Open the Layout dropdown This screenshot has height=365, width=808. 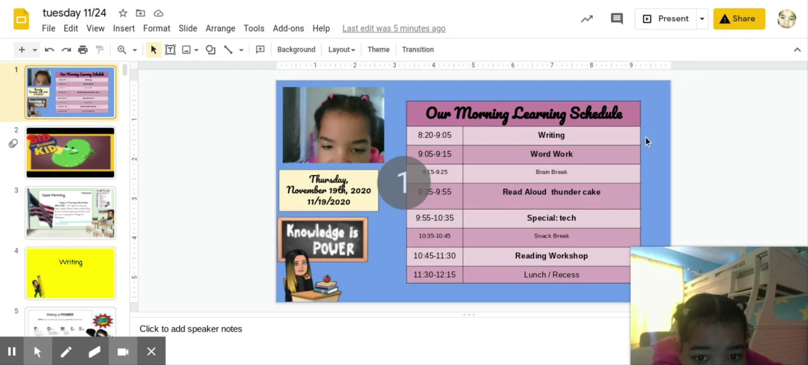coord(342,49)
